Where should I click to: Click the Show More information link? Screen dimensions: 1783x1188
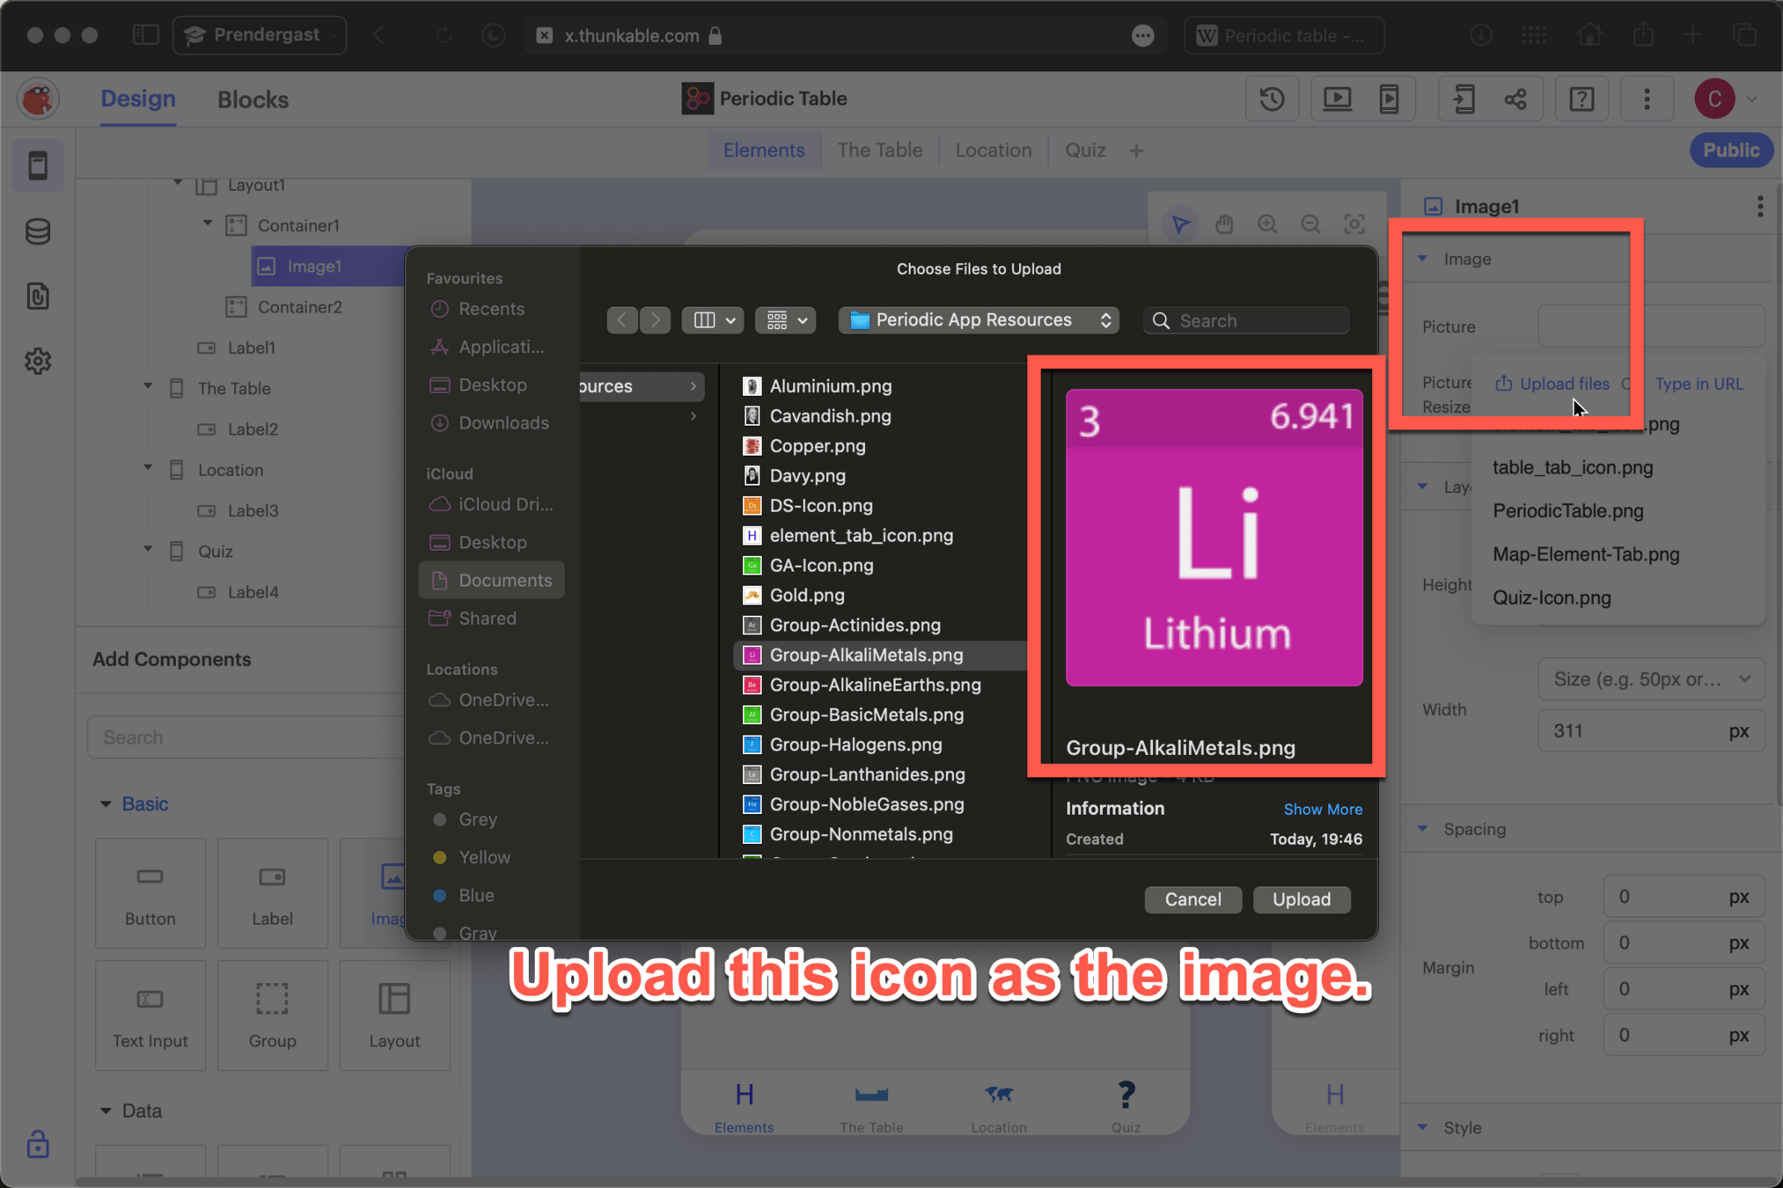tap(1322, 809)
